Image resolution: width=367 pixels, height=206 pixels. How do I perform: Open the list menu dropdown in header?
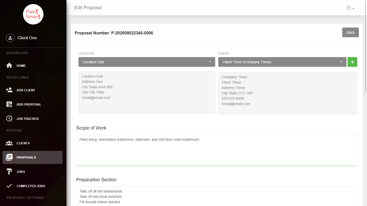pyautogui.click(x=350, y=8)
